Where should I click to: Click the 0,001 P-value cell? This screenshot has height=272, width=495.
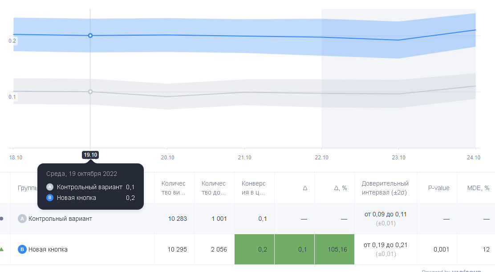[x=440, y=249]
